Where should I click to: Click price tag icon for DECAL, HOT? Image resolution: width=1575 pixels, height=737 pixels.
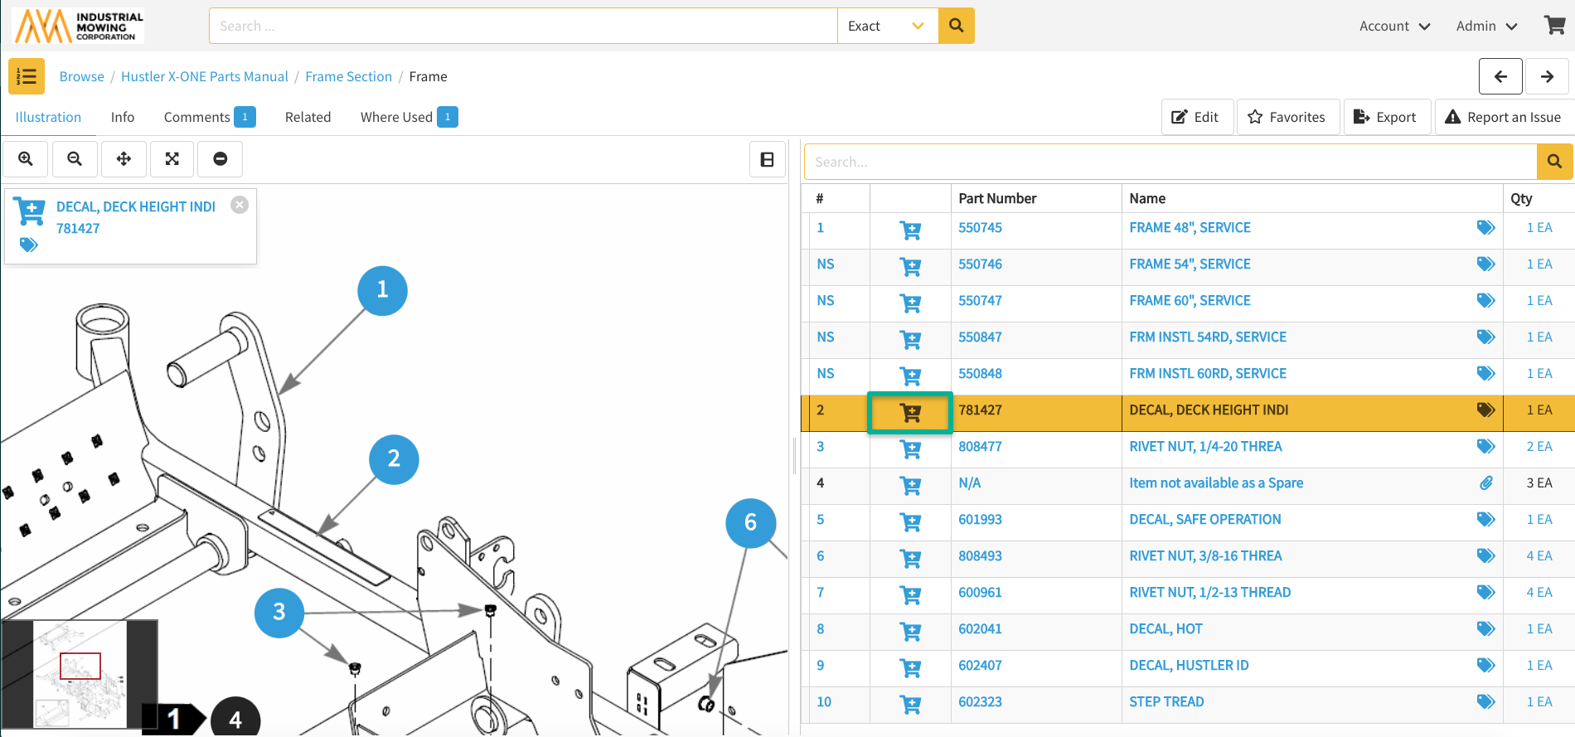(1485, 629)
